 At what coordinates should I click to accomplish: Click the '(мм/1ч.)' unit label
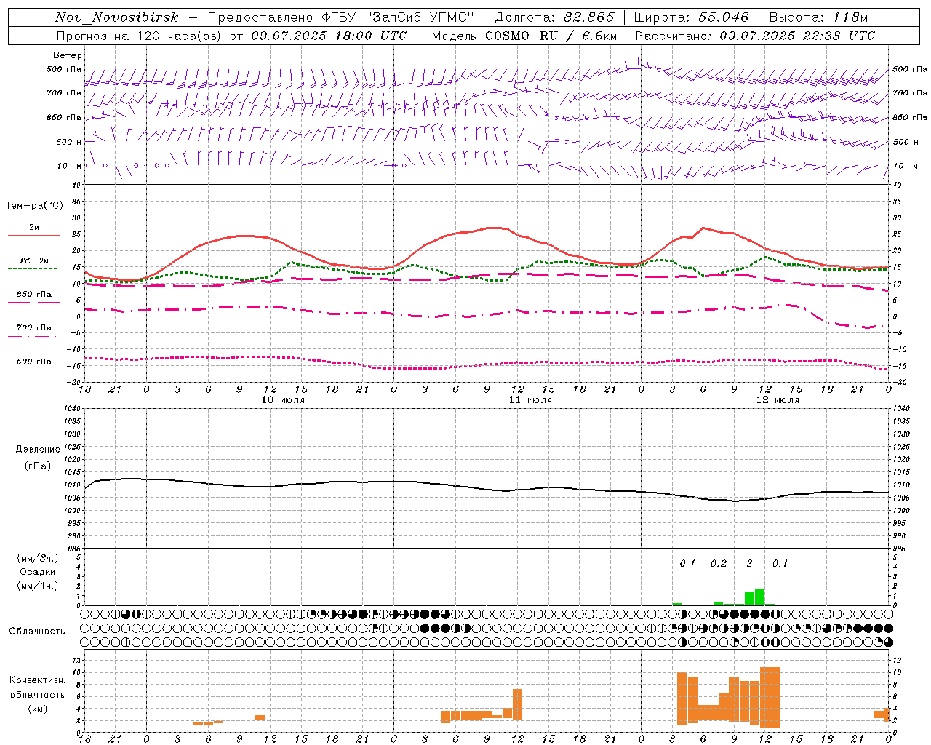[x=38, y=586]
